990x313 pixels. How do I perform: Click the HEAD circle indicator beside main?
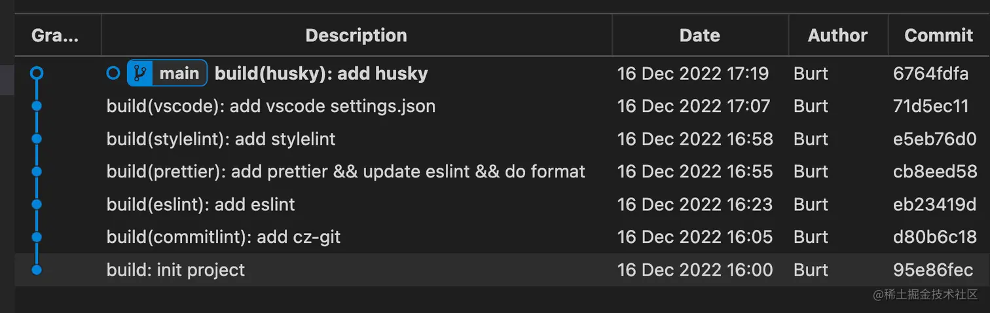tap(113, 73)
